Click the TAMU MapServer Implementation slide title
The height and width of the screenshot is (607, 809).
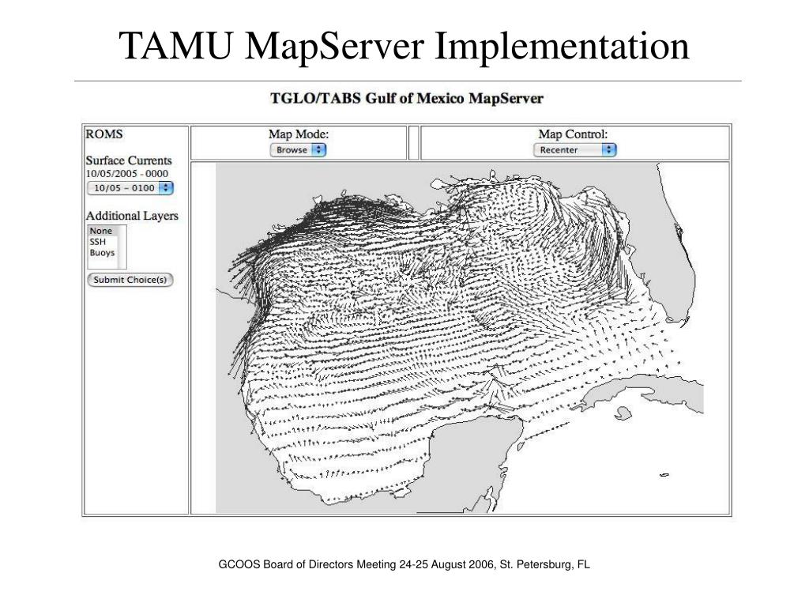coord(404,46)
